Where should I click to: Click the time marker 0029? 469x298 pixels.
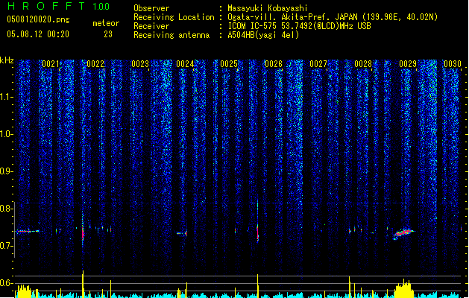tap(408, 64)
